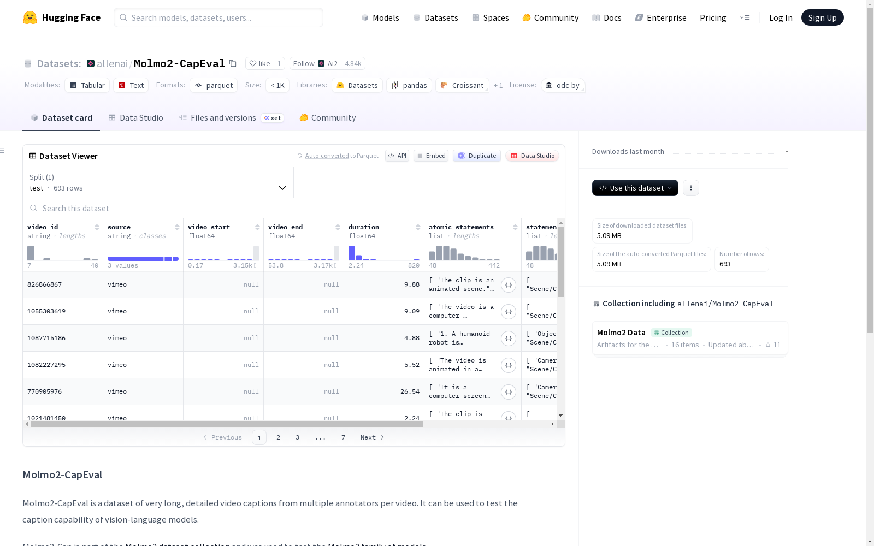Click the < 1K size tag
Image resolution: width=874 pixels, height=546 pixels.
tap(277, 85)
